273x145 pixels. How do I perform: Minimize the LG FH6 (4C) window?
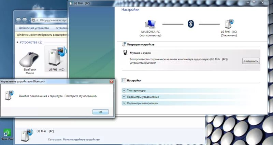(247, 2)
